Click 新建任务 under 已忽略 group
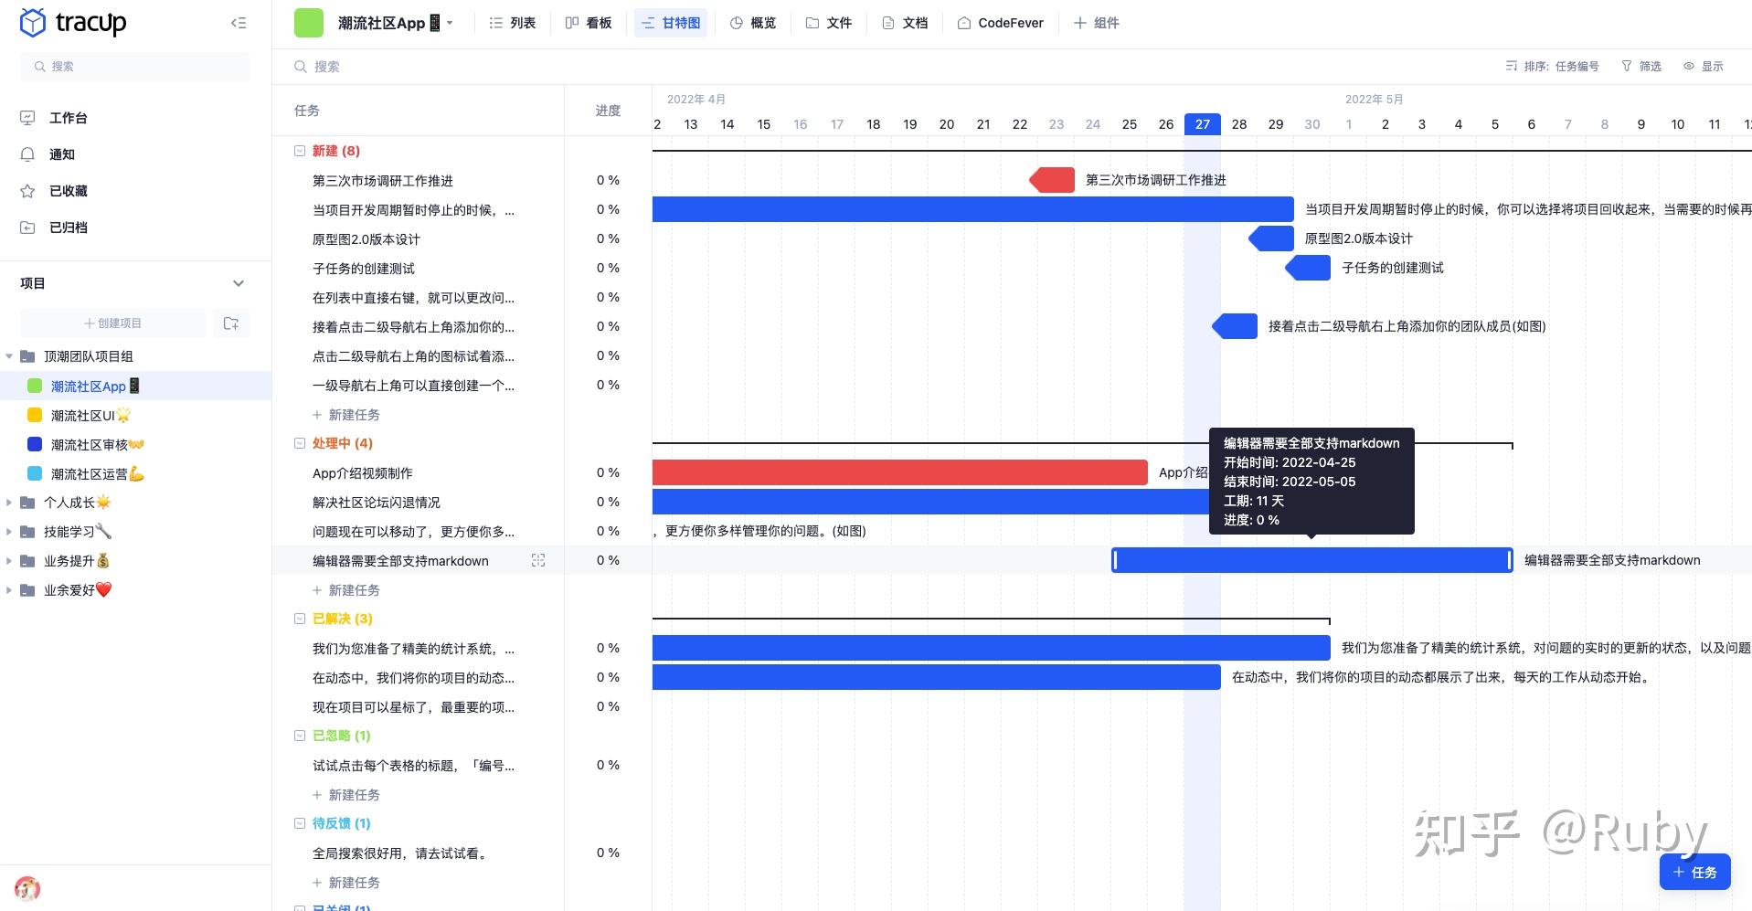The width and height of the screenshot is (1752, 911). (x=346, y=795)
